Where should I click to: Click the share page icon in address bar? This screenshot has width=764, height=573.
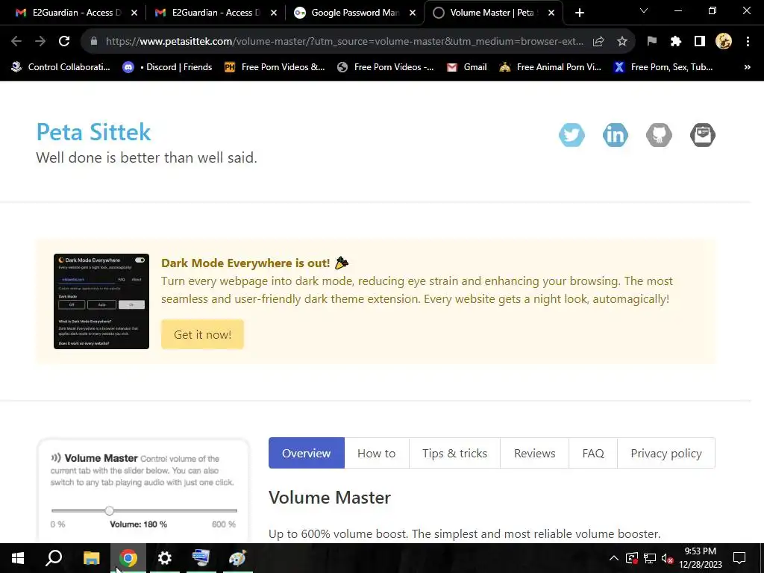point(598,42)
